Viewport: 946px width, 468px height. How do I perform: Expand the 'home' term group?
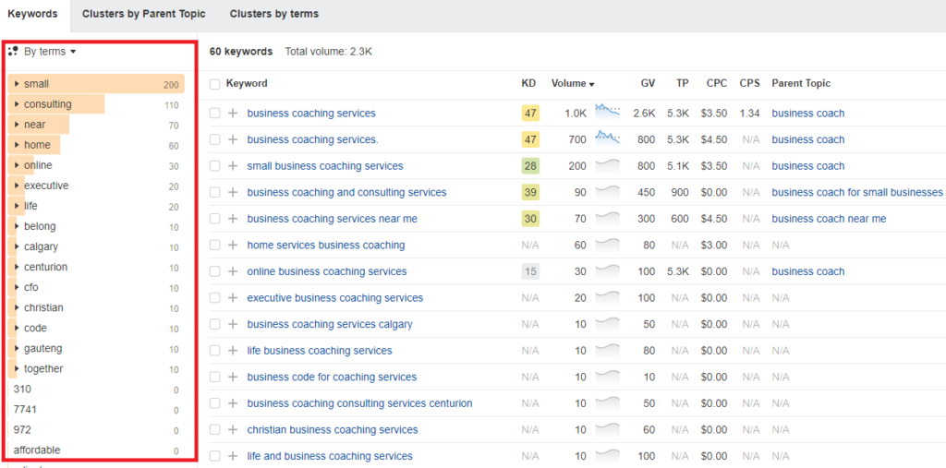tap(17, 145)
